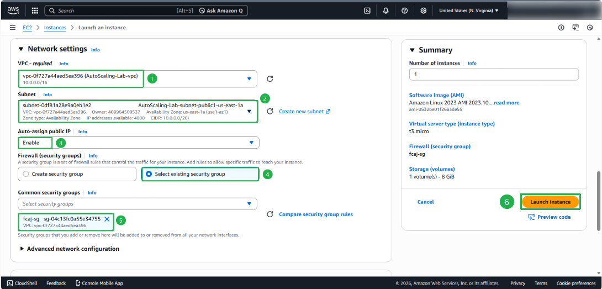Click Info next to Network settings
The width and height of the screenshot is (602, 289).
95,50
